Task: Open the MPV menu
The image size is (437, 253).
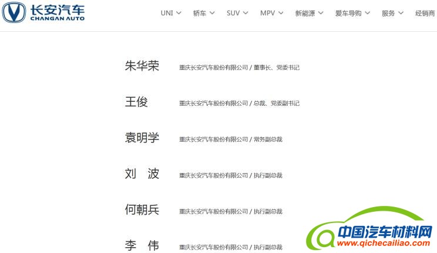Action: click(268, 13)
